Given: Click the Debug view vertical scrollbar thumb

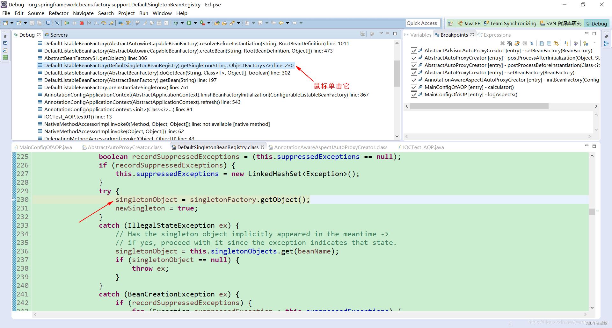Looking at the screenshot, I should pyautogui.click(x=397, y=73).
